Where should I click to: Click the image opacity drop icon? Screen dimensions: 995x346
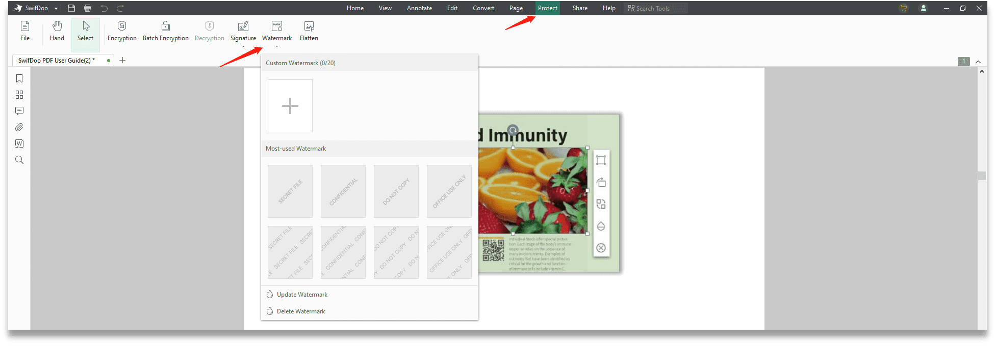601,226
